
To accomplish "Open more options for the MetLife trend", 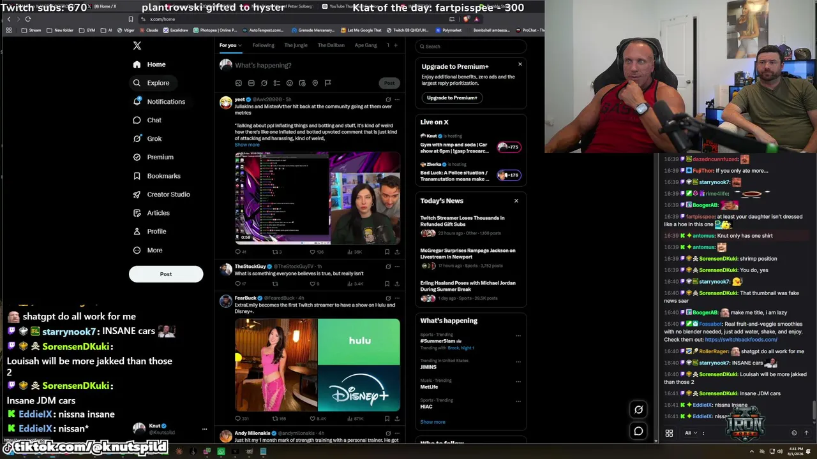I will (x=518, y=381).
